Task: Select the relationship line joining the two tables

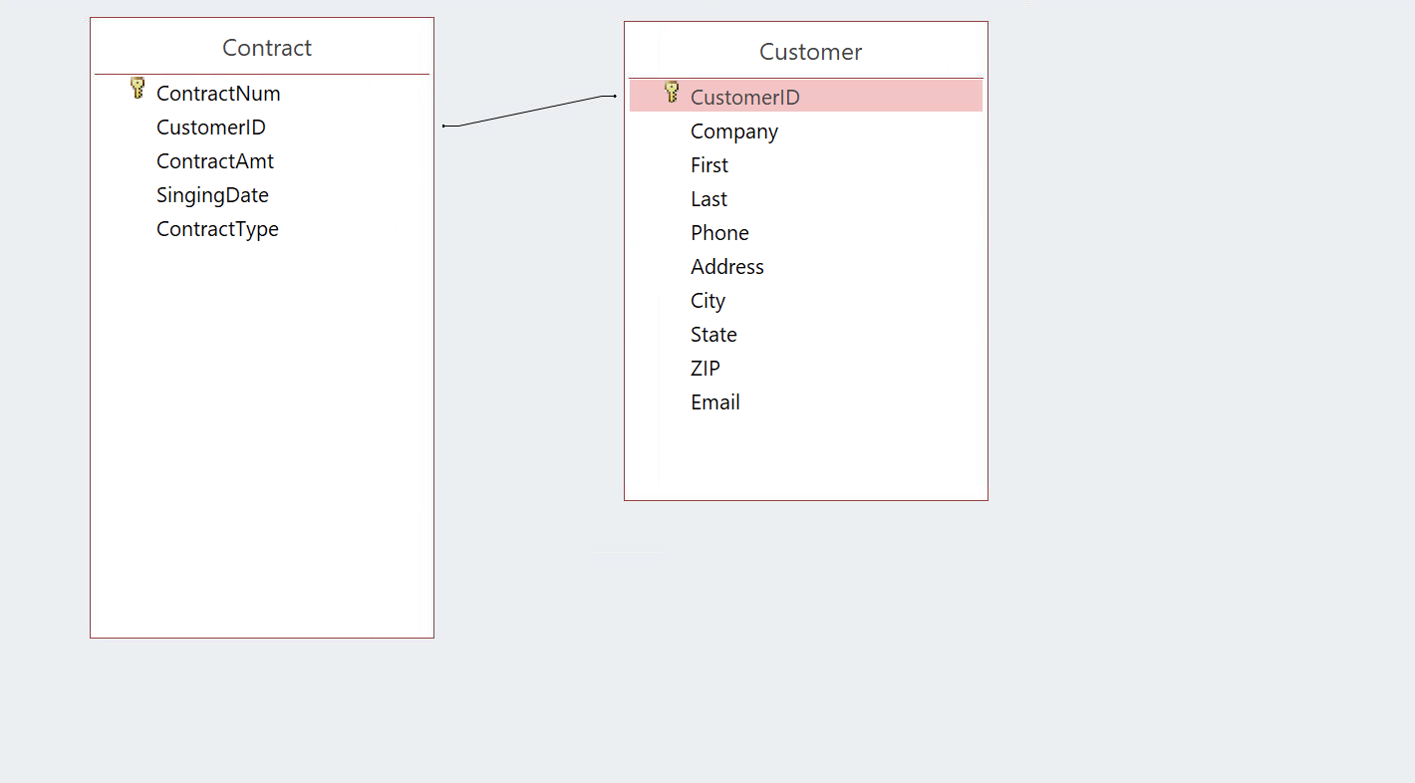Action: (529, 111)
